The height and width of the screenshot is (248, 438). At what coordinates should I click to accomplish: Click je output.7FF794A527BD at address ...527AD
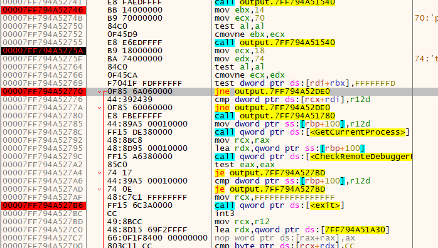pyautogui.click(x=270, y=189)
